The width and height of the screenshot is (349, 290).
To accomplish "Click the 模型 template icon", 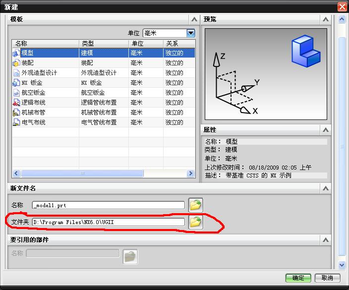I will (16, 53).
